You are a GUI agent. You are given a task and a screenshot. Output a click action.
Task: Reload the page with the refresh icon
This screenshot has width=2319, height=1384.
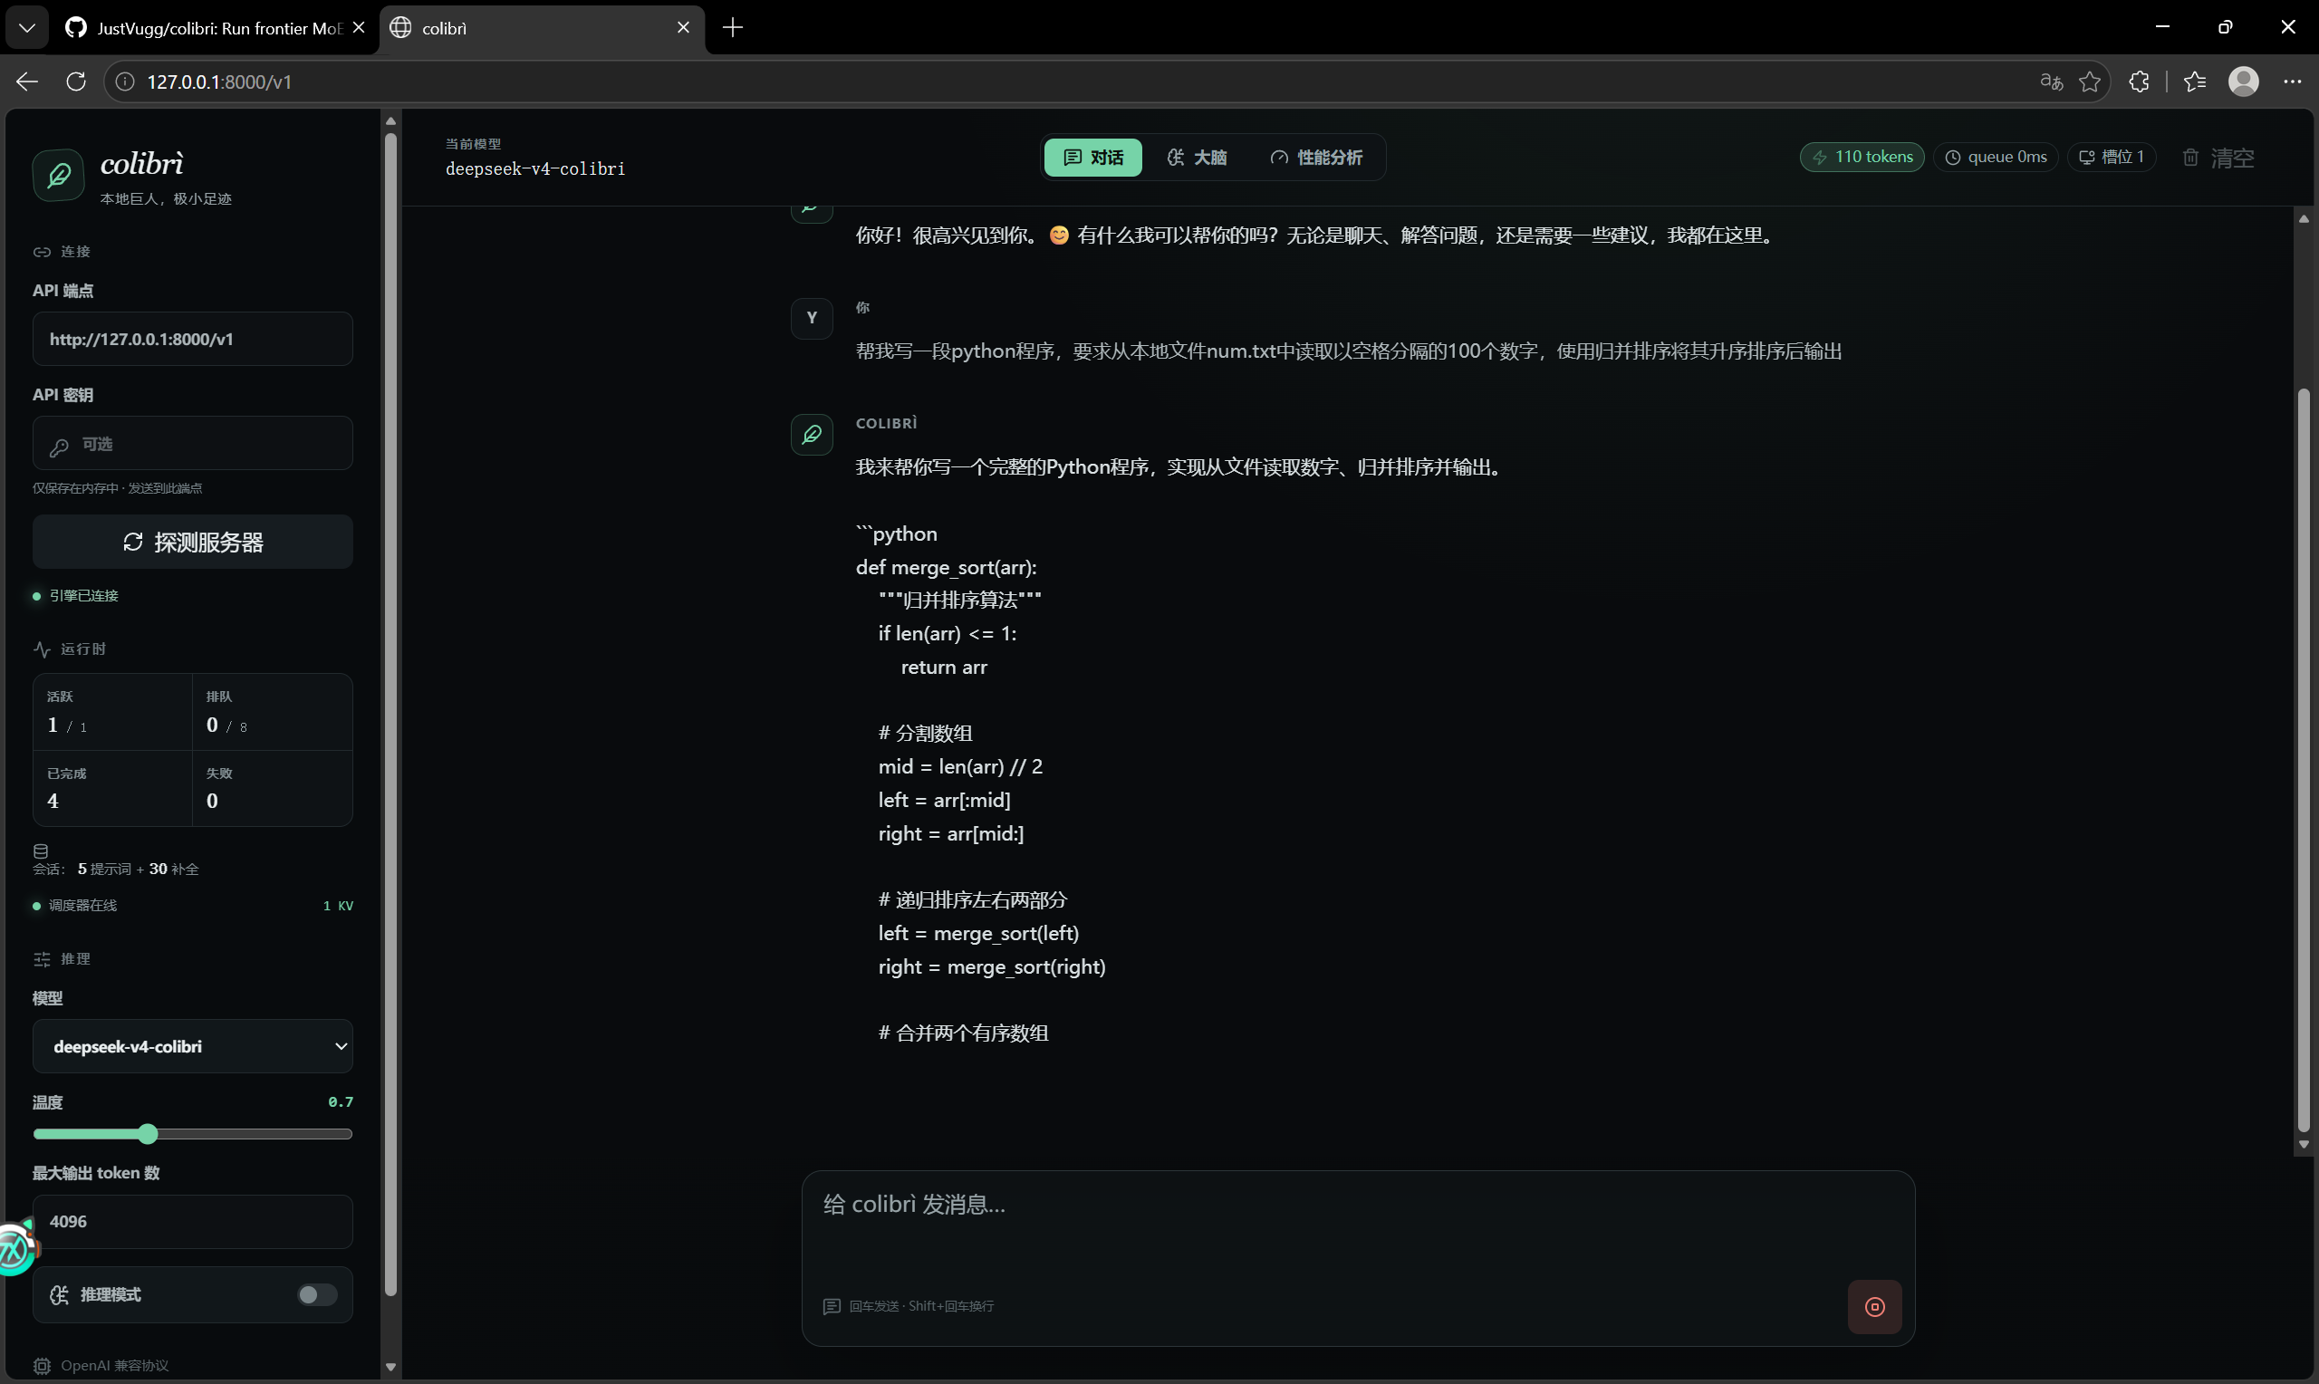coord(76,82)
